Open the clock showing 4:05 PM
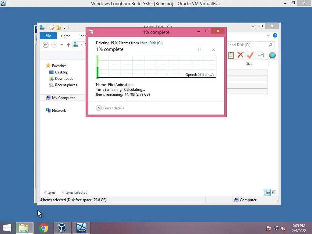Screen dimensions: 312x234 pyautogui.click(x=299, y=228)
